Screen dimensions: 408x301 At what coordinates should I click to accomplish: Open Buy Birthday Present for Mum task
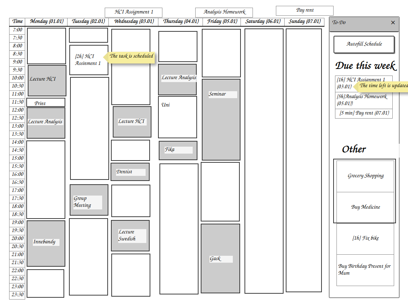(365, 270)
